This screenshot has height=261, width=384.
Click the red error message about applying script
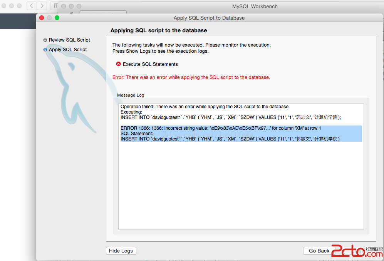pyautogui.click(x=191, y=77)
